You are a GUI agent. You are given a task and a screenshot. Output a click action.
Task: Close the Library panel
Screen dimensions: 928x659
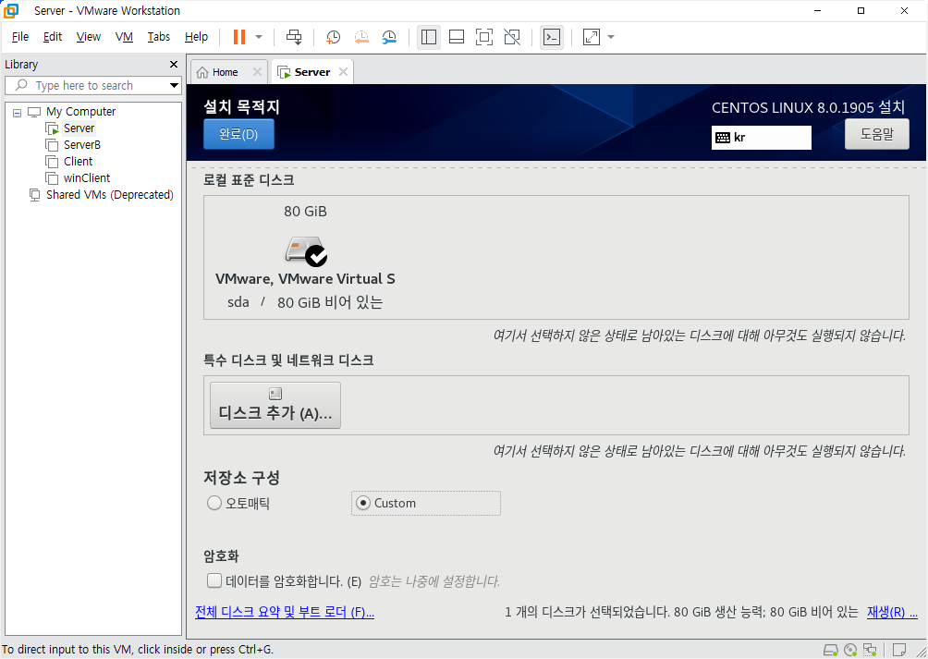pos(174,64)
